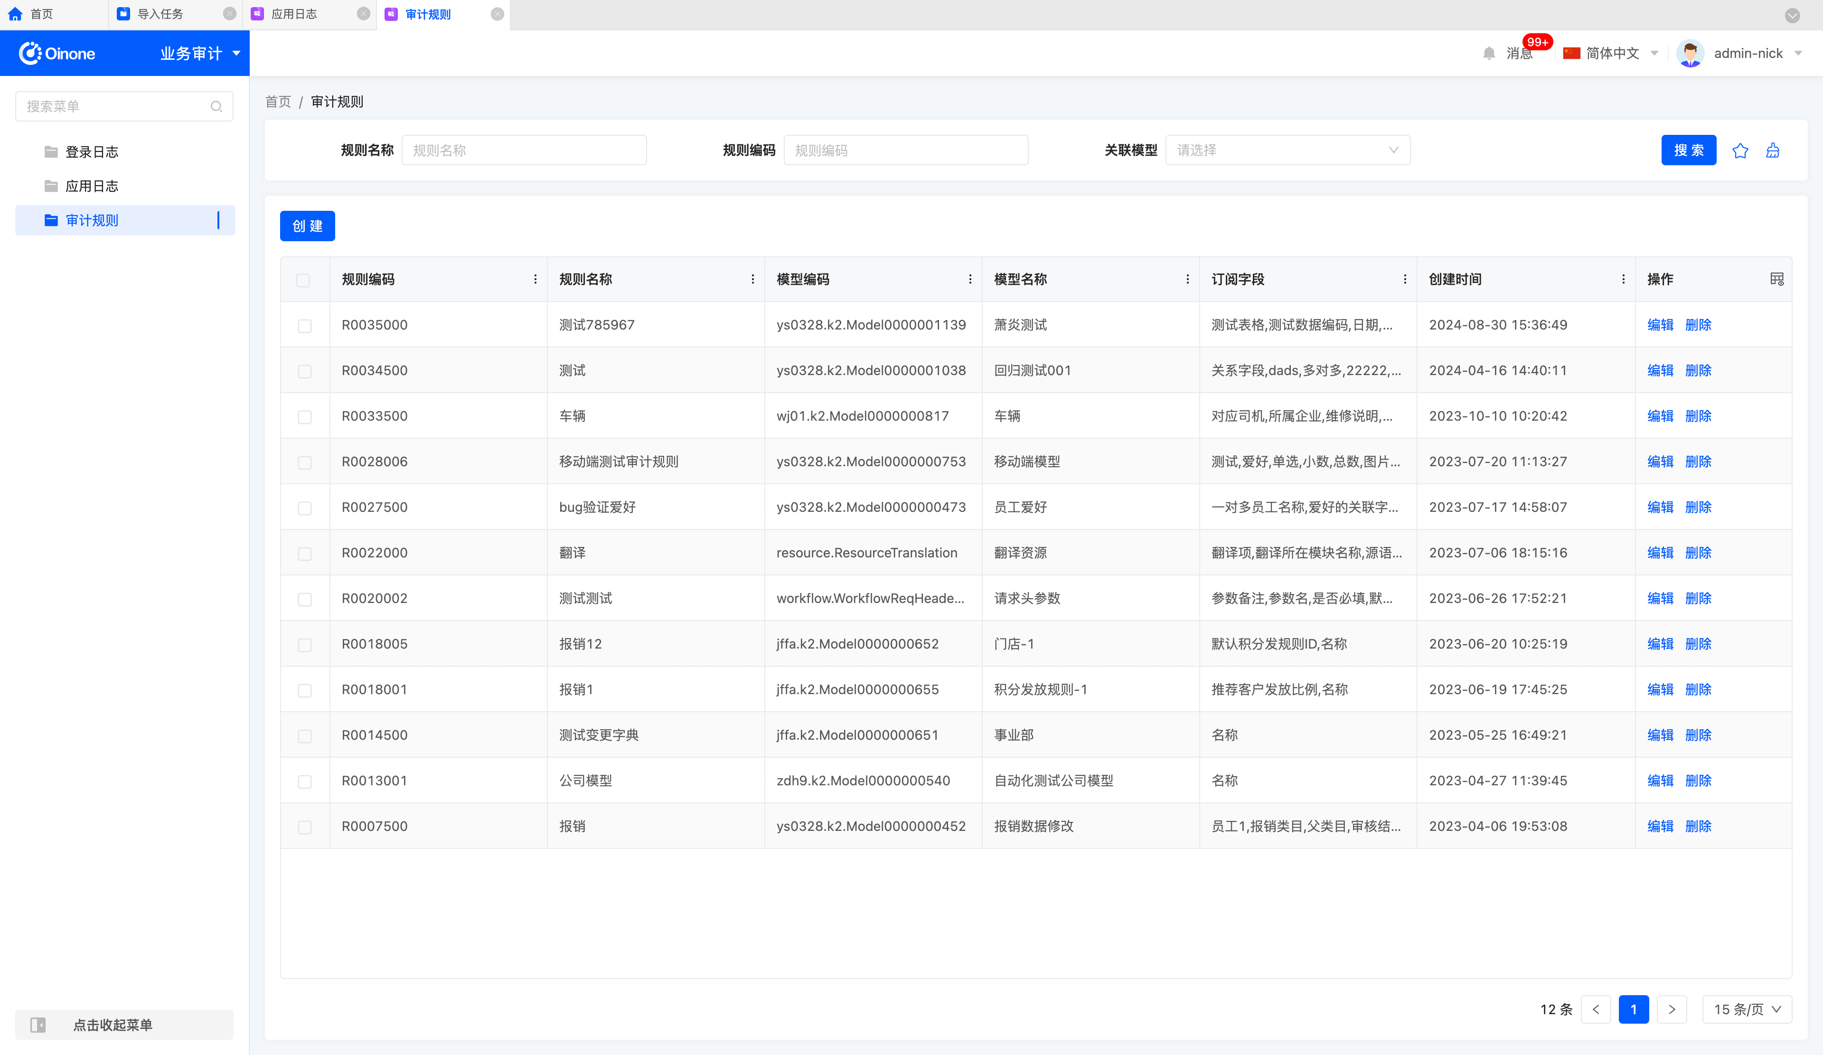
Task: Click the 应用日志 tab icon
Action: coord(257,14)
